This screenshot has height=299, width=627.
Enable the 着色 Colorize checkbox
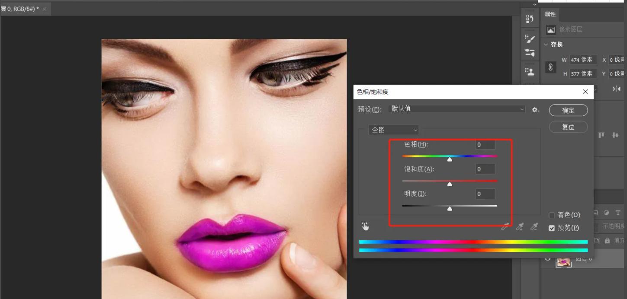coord(552,215)
